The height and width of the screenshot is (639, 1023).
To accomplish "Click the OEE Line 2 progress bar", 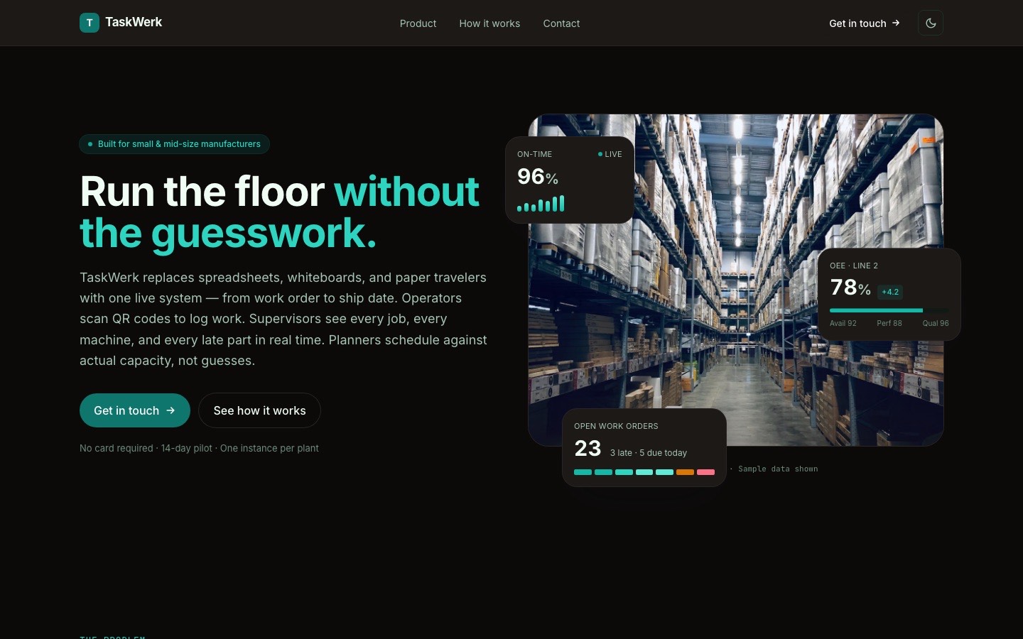I will 889,310.
